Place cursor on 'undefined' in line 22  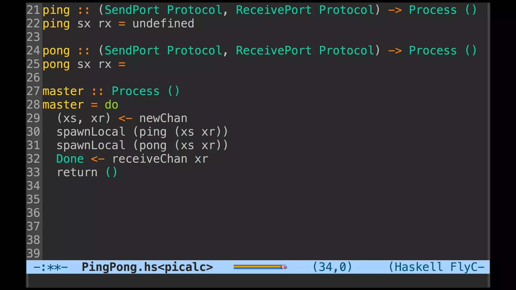click(x=163, y=23)
